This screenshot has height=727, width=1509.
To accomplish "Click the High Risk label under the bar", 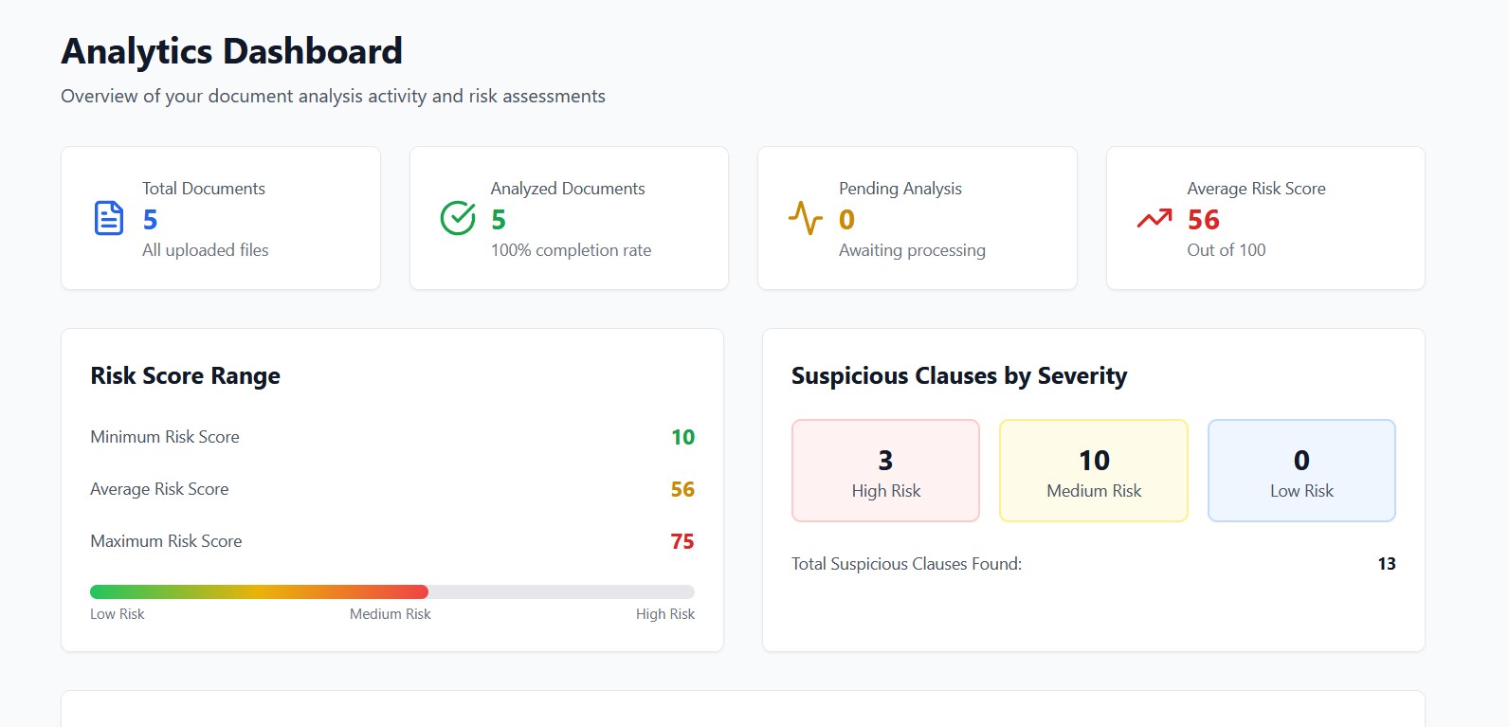I will [665, 614].
